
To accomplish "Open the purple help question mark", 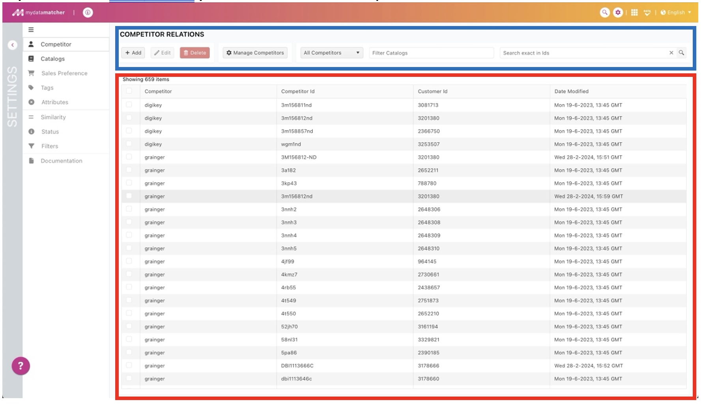I will [21, 366].
